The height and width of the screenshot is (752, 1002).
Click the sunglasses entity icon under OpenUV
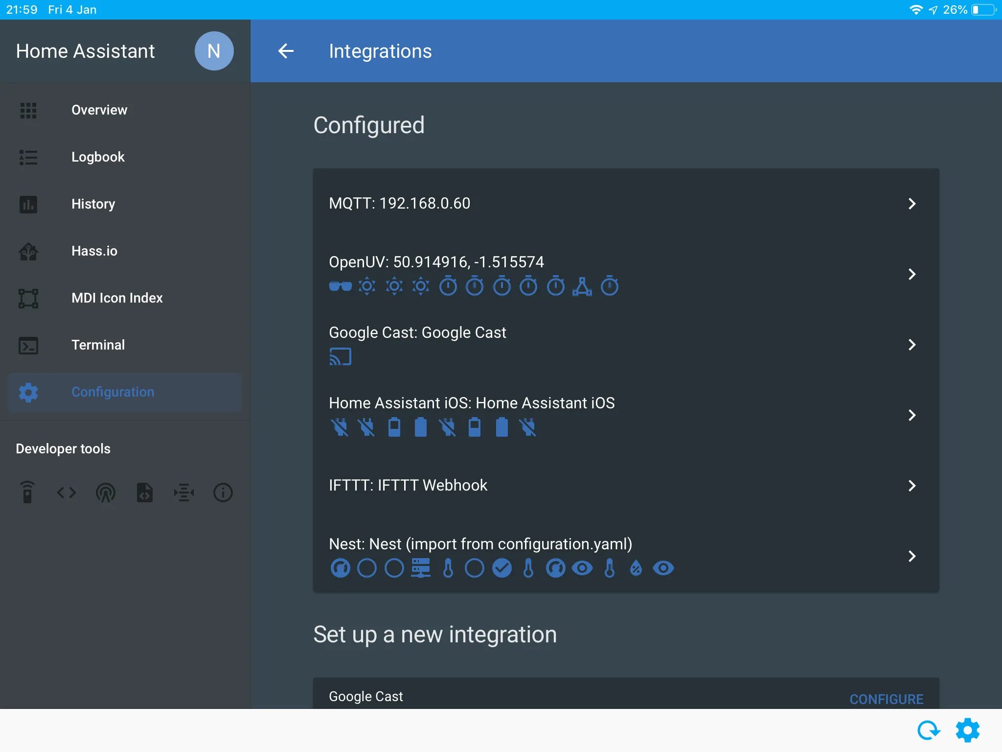[x=340, y=286]
